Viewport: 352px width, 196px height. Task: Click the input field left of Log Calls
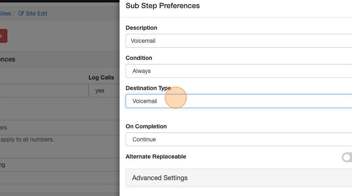(43, 91)
